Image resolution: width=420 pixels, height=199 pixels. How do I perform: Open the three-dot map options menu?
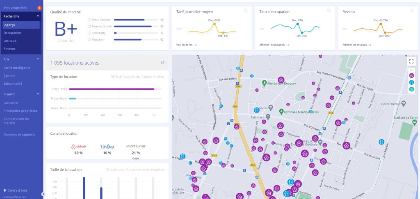pos(411,70)
